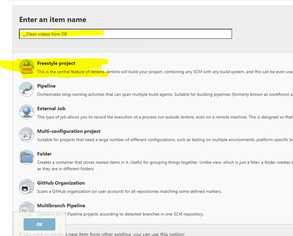This screenshot has height=236, width=293.
Task: Click the Folder icon
Action: (x=26, y=157)
